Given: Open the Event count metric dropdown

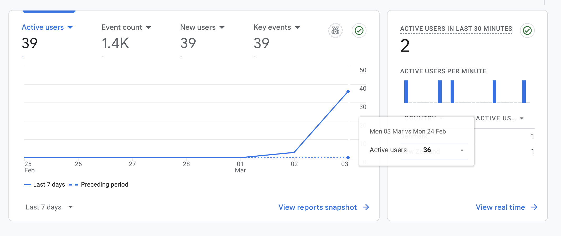Looking at the screenshot, I should tap(149, 28).
